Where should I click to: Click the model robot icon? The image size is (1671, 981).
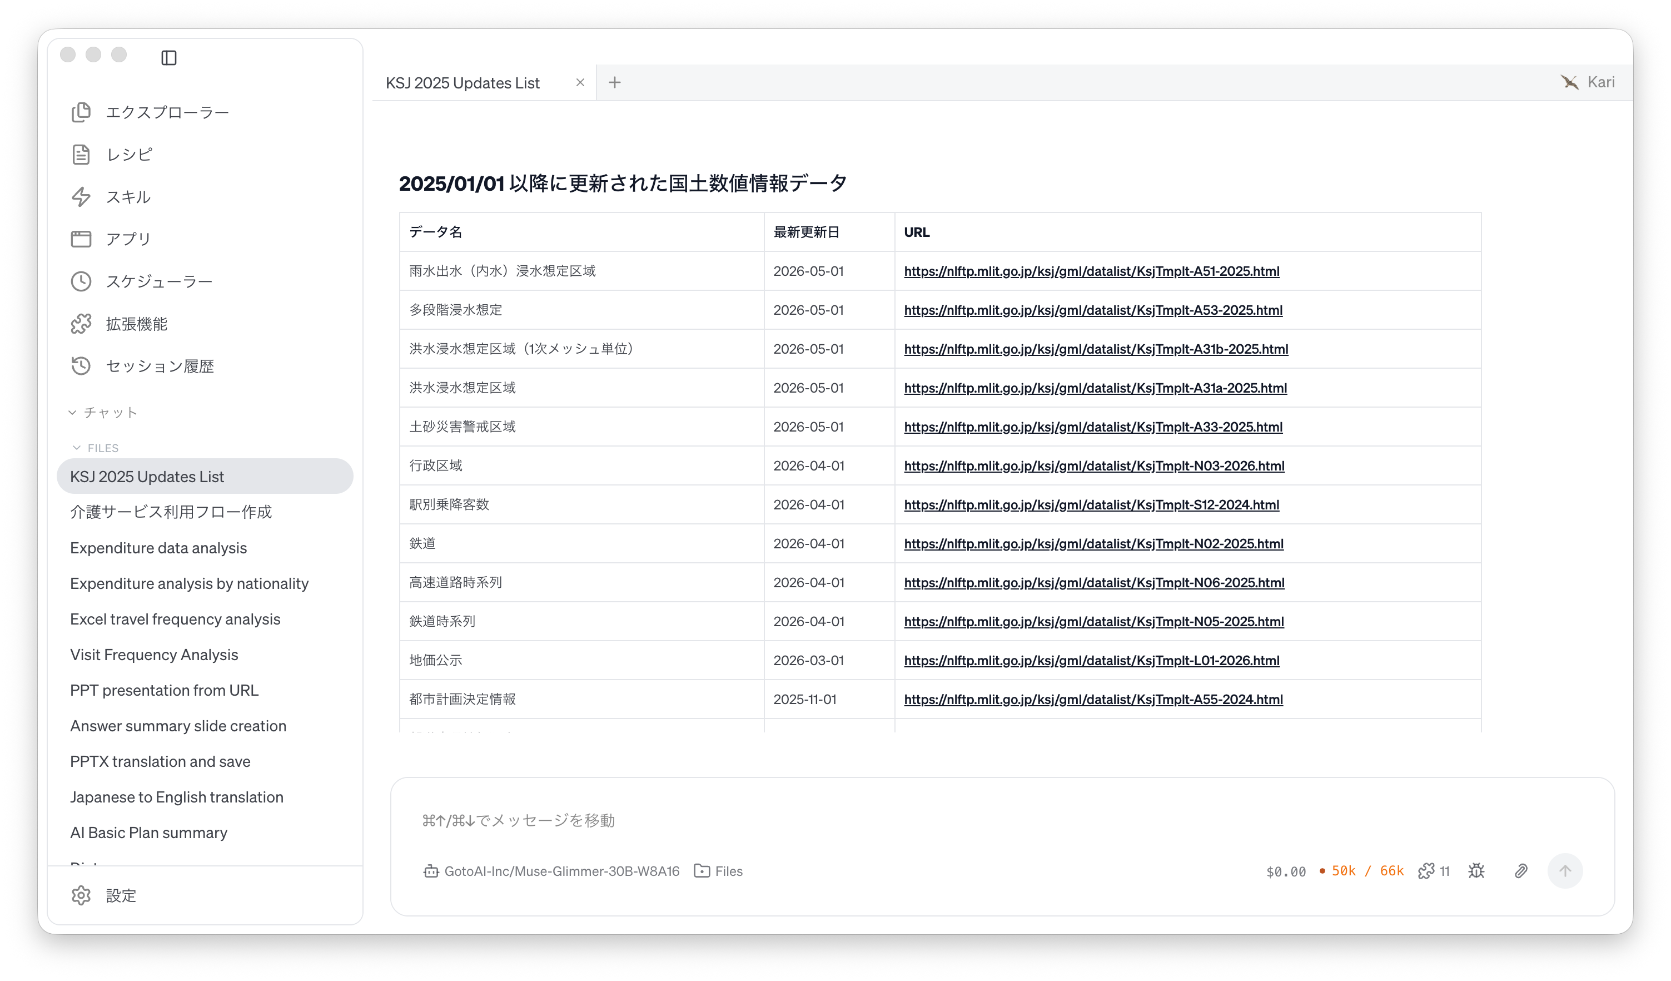431,871
